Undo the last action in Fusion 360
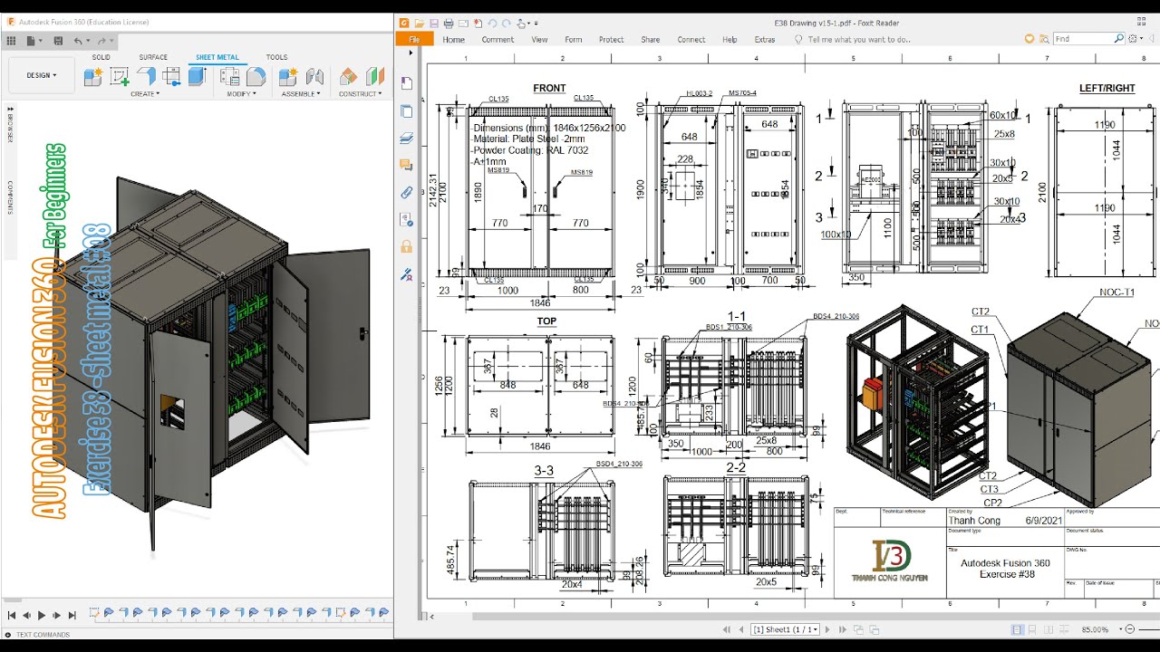 tap(79, 41)
